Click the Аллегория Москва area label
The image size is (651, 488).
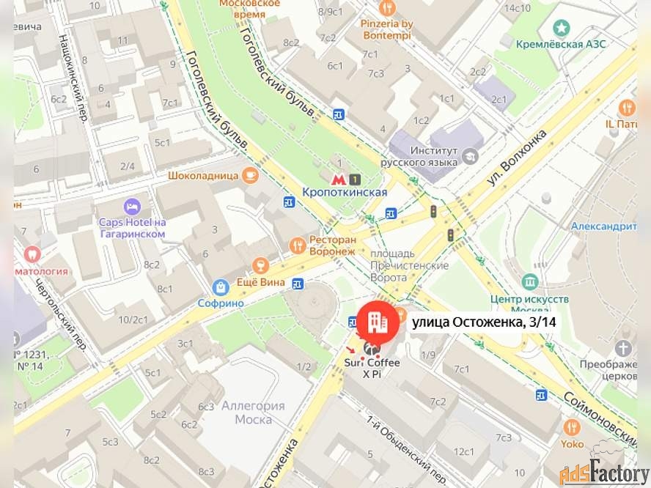[253, 413]
